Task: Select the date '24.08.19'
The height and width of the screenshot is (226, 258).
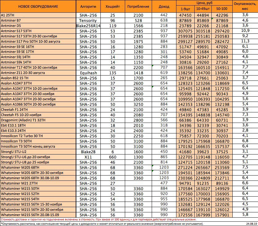Action: pyautogui.click(x=252, y=224)
